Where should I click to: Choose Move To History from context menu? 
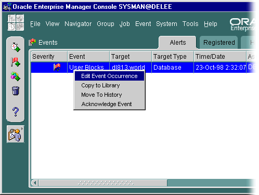click(x=109, y=95)
